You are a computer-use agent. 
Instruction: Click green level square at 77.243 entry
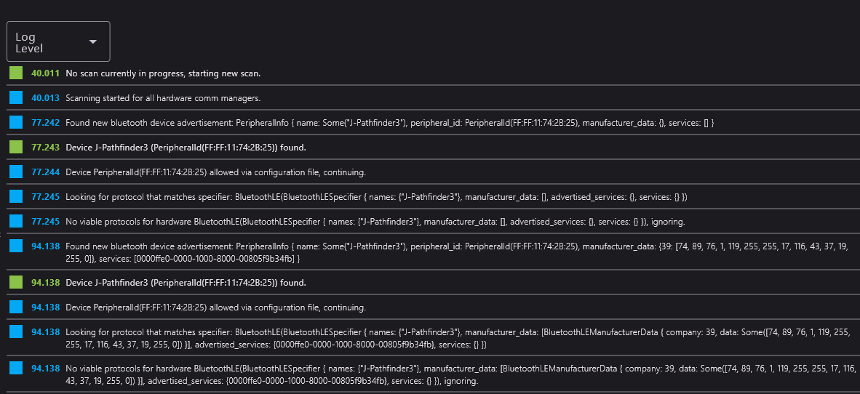point(16,147)
